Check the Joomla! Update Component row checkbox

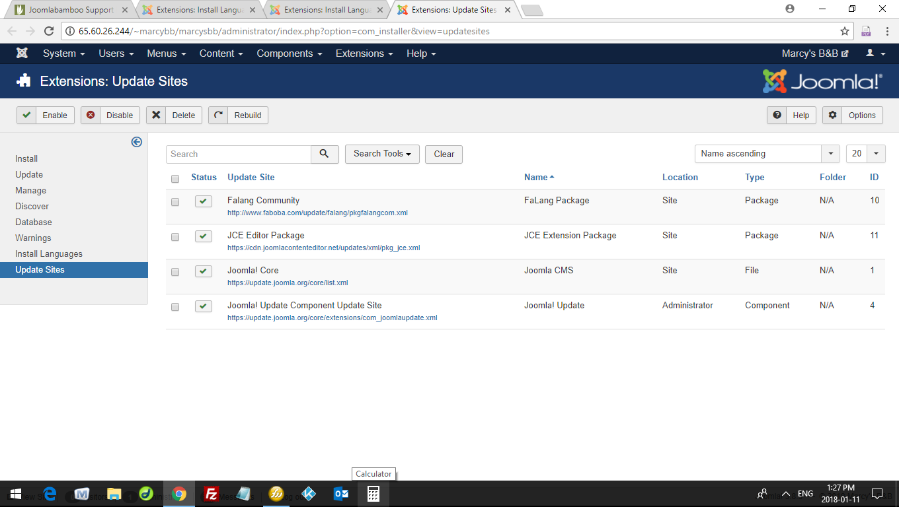(175, 307)
